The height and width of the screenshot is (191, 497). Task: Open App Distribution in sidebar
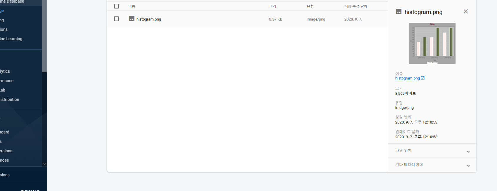[x=10, y=99]
